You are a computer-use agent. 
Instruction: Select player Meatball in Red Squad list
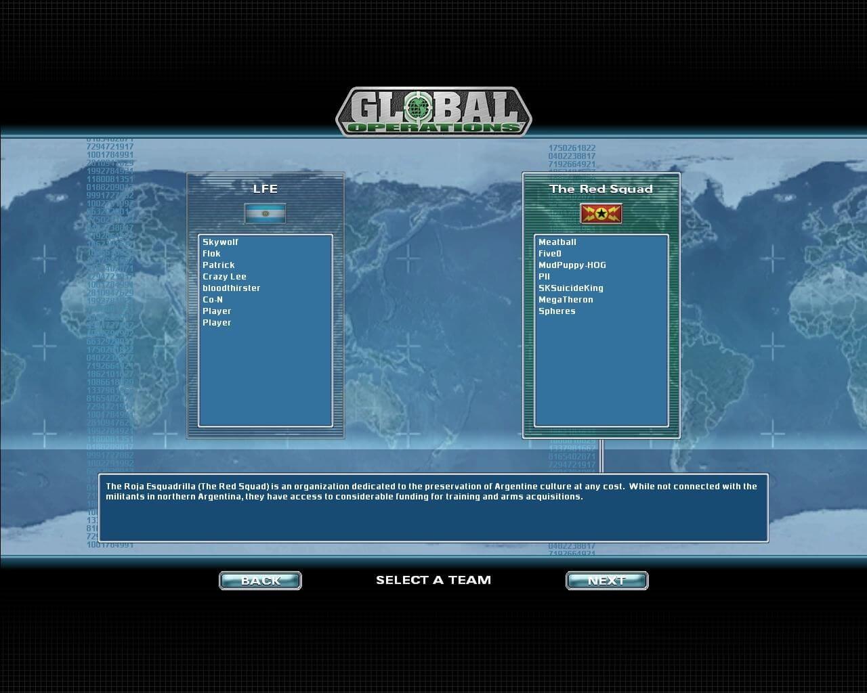pos(557,242)
